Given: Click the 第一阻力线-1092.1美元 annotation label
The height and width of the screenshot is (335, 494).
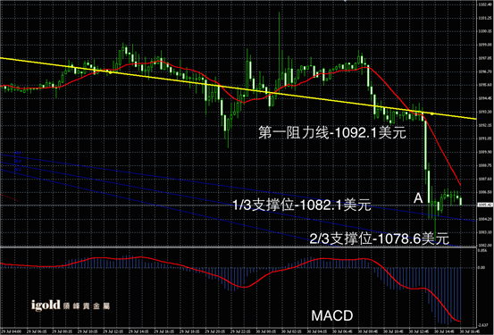Looking at the screenshot, I should tap(332, 133).
